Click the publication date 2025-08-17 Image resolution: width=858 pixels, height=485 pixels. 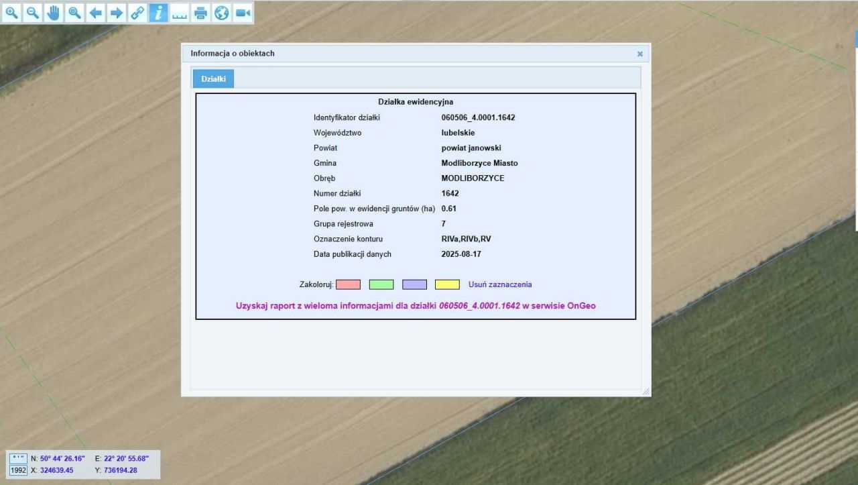(x=462, y=254)
